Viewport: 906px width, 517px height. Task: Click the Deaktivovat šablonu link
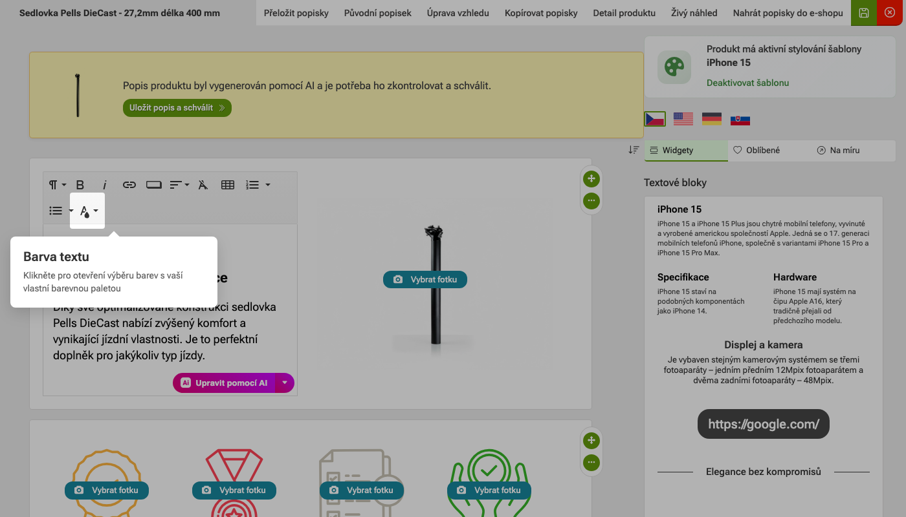click(x=747, y=83)
